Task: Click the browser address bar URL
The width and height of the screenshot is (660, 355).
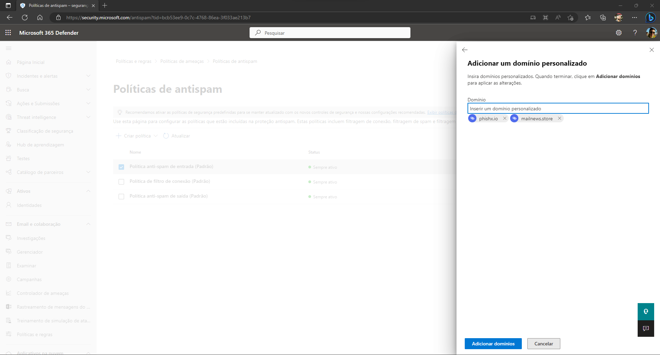Action: tap(158, 18)
